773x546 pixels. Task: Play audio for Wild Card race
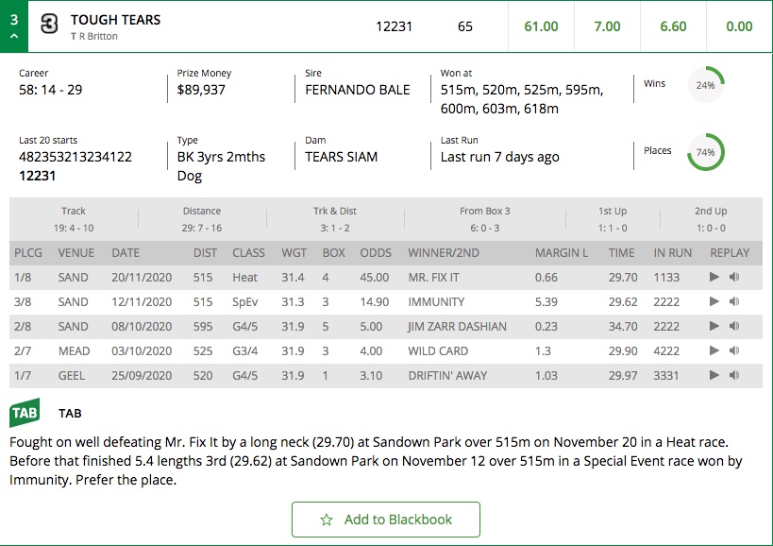734,350
